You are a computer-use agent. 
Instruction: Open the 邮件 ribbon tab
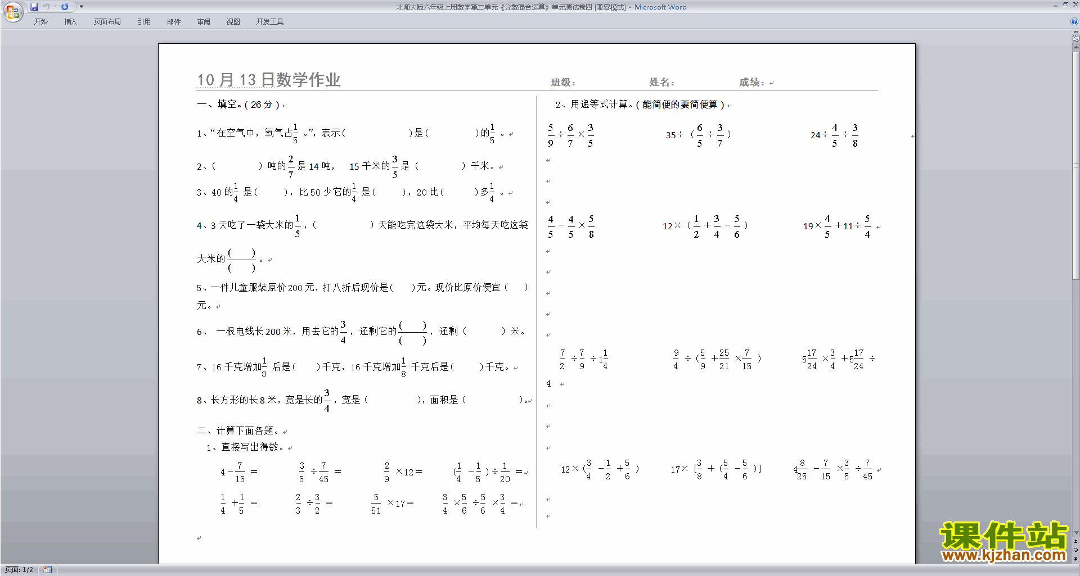[x=174, y=21]
